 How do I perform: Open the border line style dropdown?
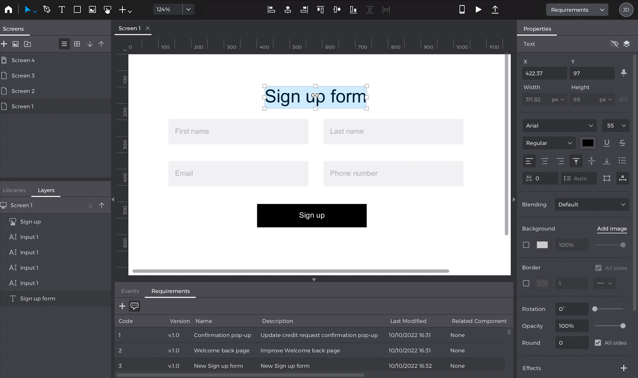(604, 283)
